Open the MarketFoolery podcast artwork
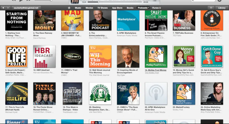 pos(184,93)
